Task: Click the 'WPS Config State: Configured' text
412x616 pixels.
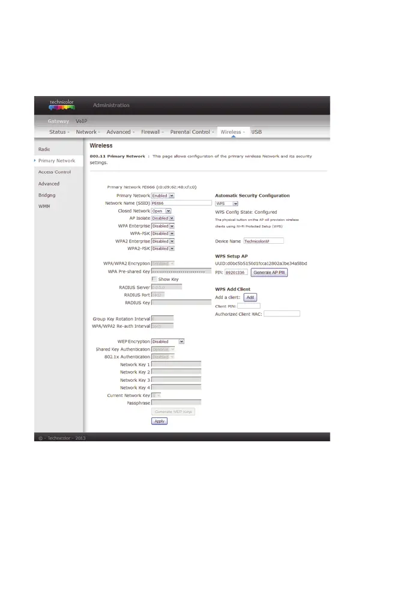Action: (246, 212)
